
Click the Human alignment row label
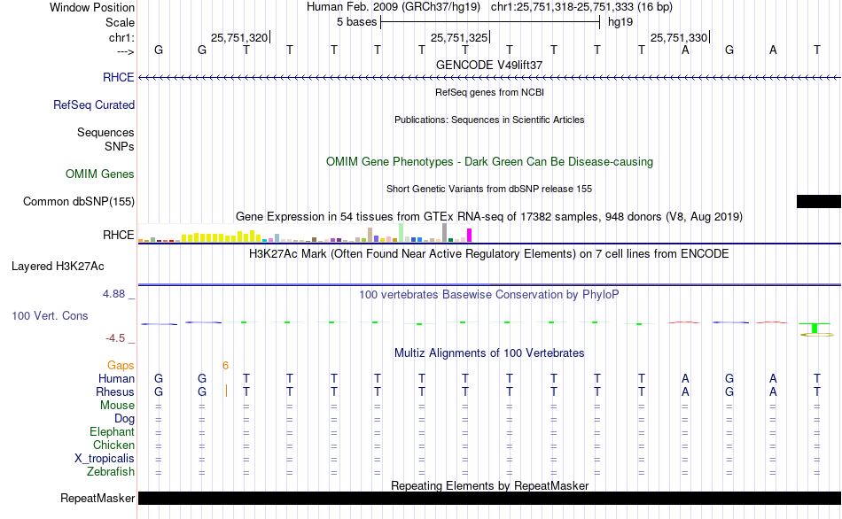pos(116,379)
